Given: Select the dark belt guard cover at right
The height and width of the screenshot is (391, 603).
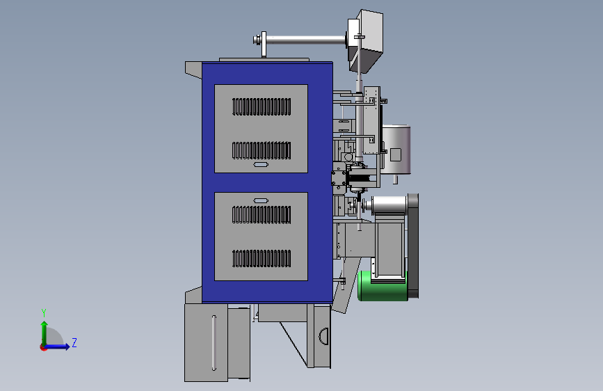Looking at the screenshot, I should click(413, 246).
